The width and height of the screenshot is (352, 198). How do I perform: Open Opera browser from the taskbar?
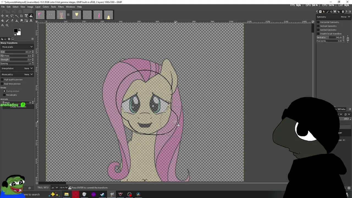point(76,194)
